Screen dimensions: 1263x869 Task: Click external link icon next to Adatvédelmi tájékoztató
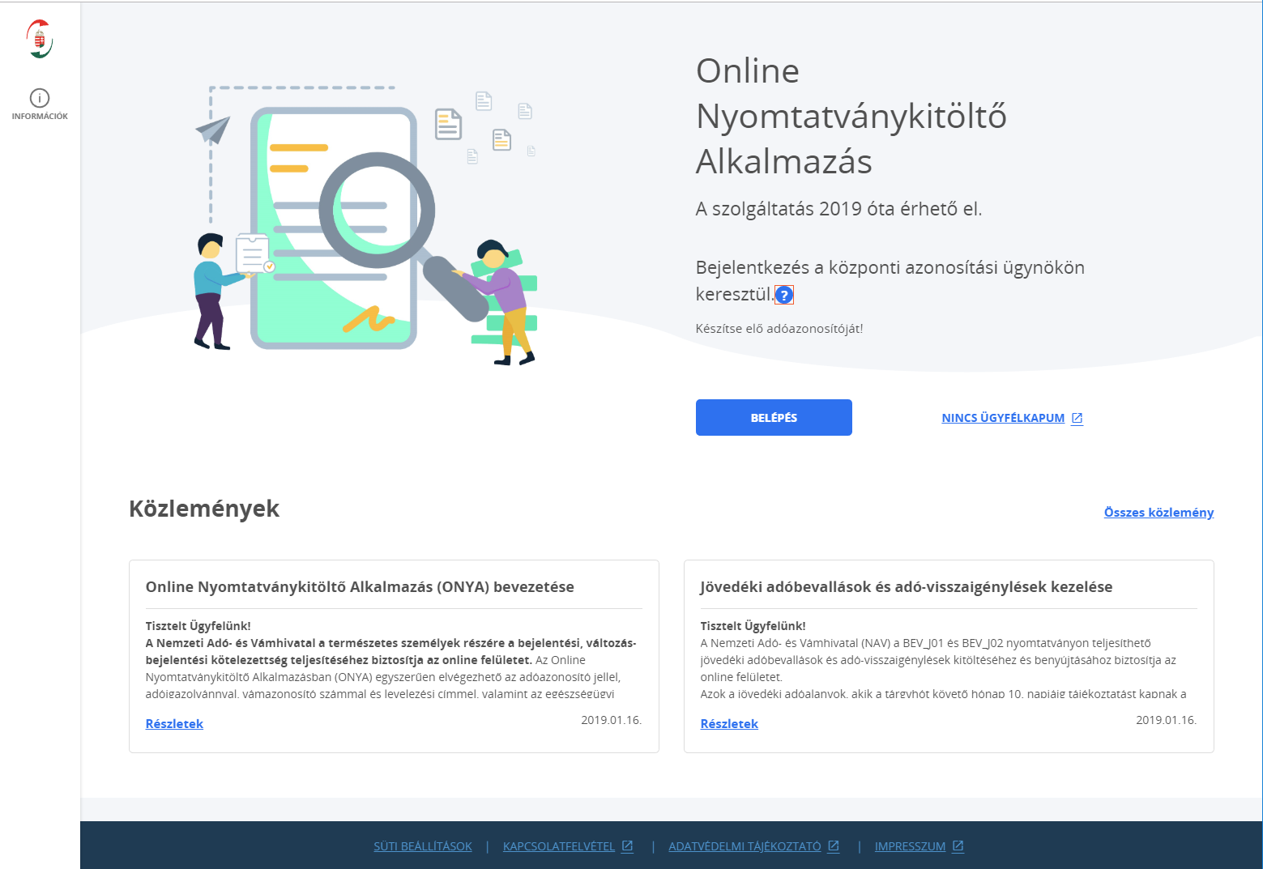pyautogui.click(x=834, y=846)
